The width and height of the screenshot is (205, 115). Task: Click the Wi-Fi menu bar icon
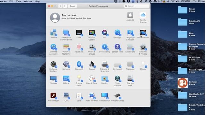pyautogui.click(x=173, y=1)
